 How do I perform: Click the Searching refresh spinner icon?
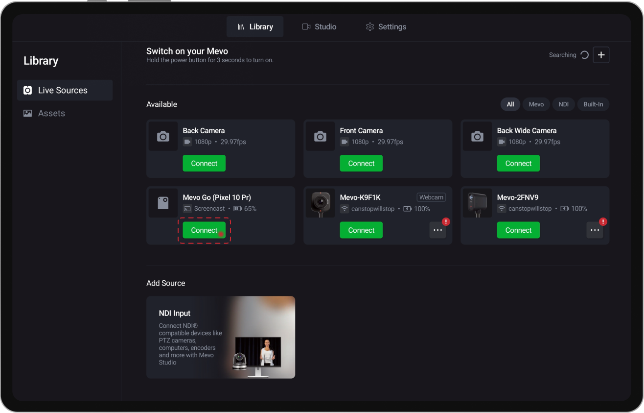point(584,55)
